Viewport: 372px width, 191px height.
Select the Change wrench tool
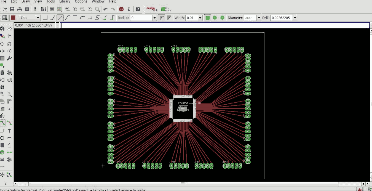[9, 58]
